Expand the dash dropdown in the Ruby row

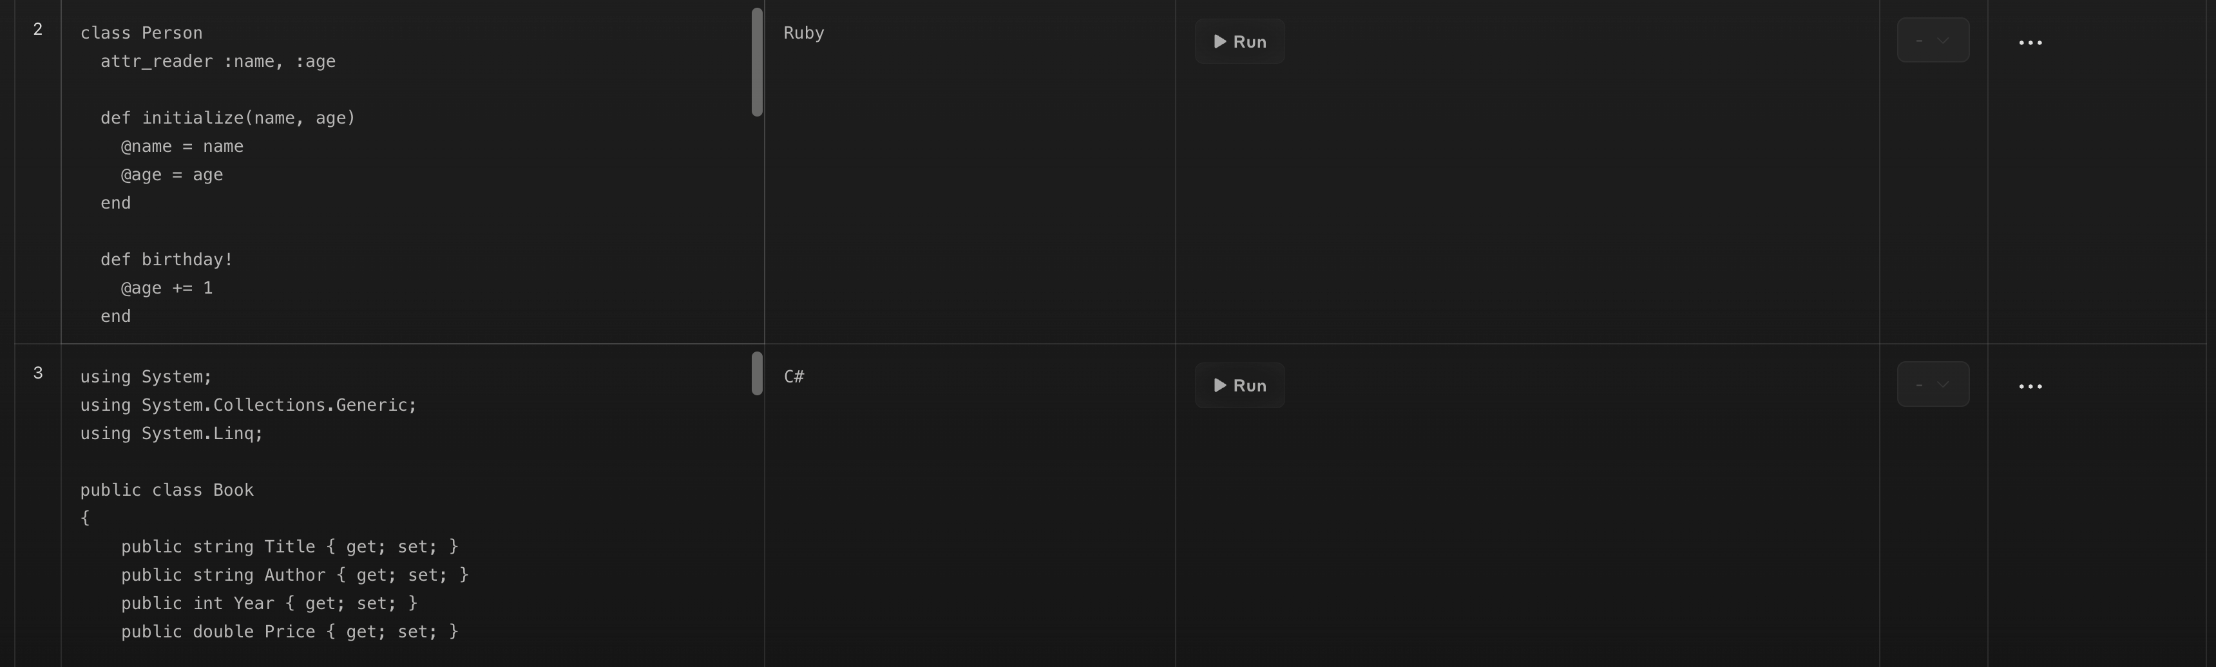click(1932, 41)
